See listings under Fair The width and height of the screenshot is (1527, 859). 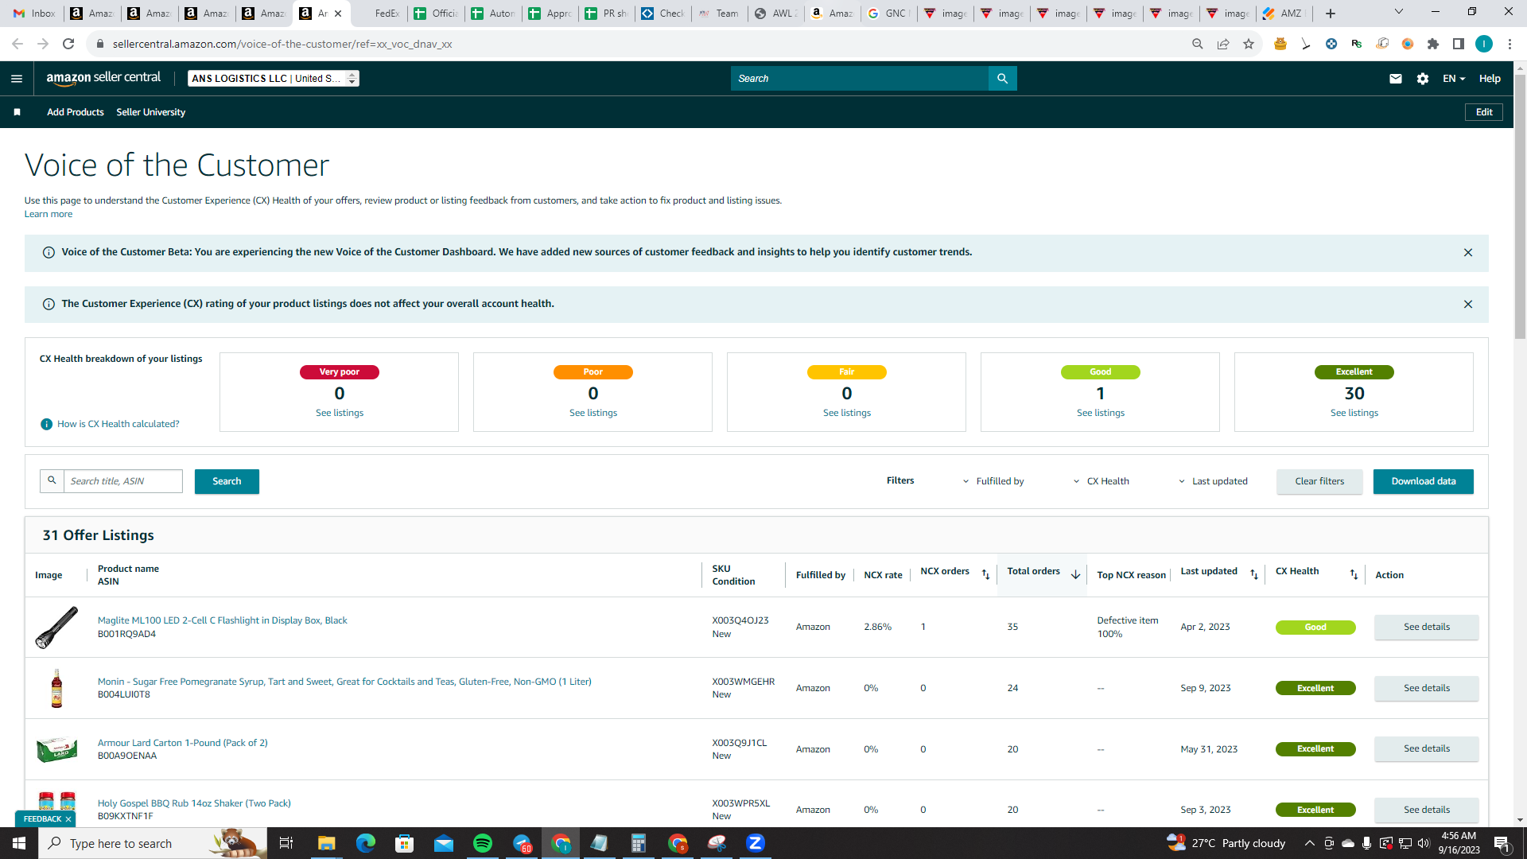pos(847,413)
